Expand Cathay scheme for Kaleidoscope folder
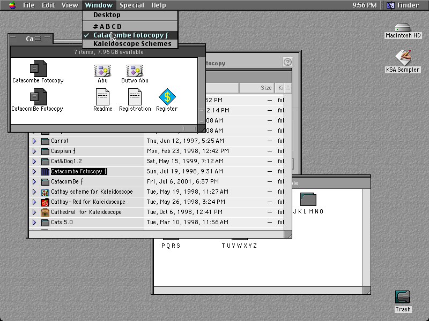This screenshot has height=321, width=429. pos(34,192)
